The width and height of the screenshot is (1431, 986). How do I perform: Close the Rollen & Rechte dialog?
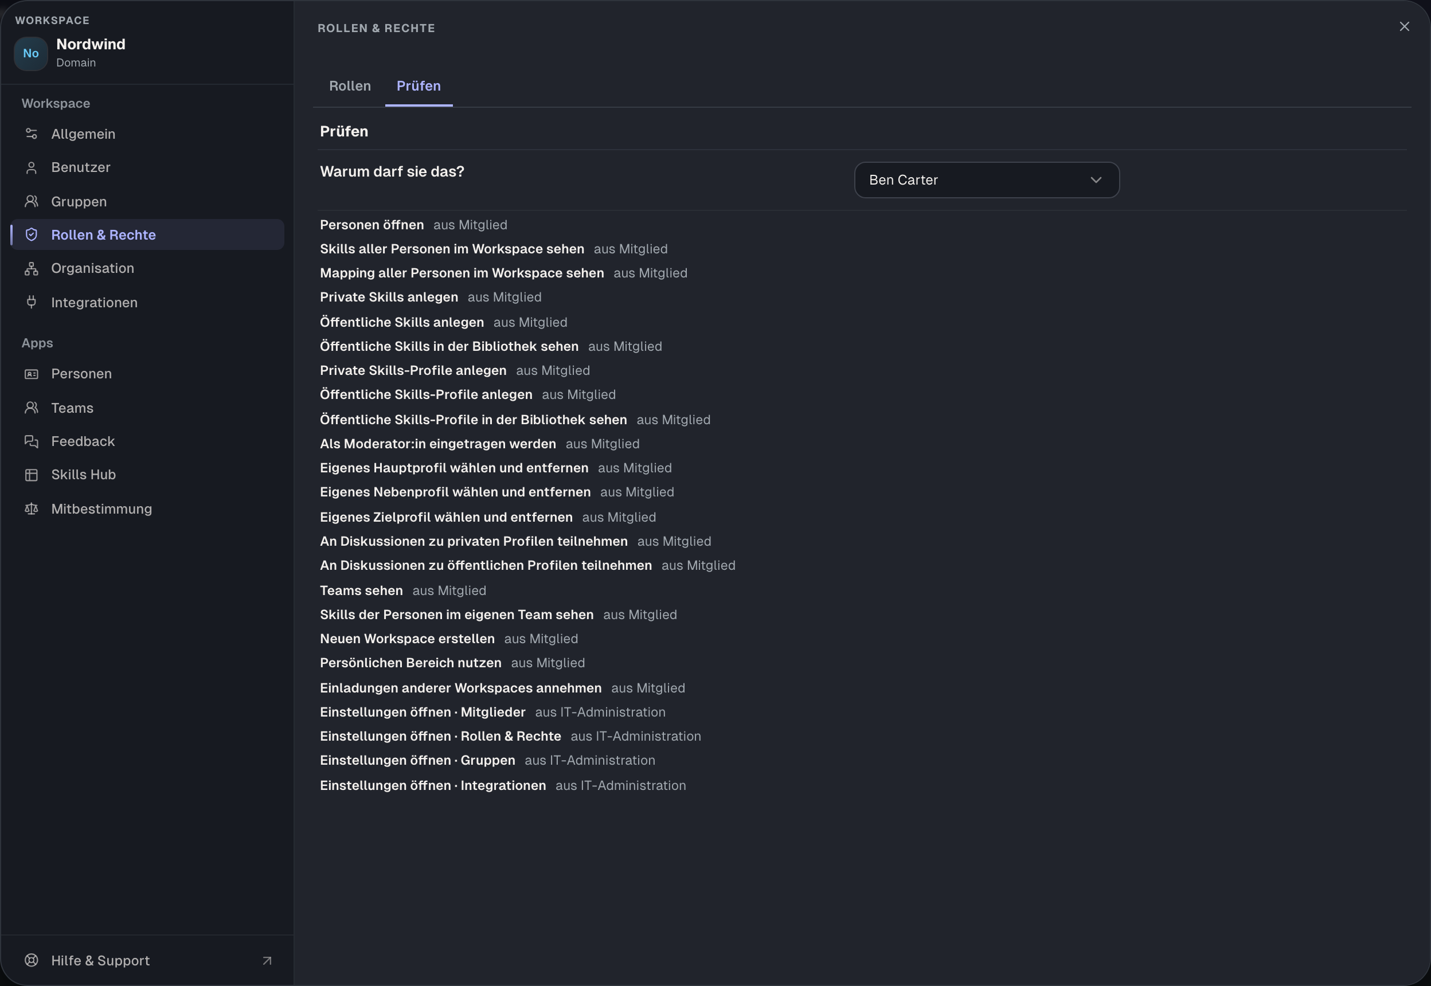click(x=1405, y=26)
